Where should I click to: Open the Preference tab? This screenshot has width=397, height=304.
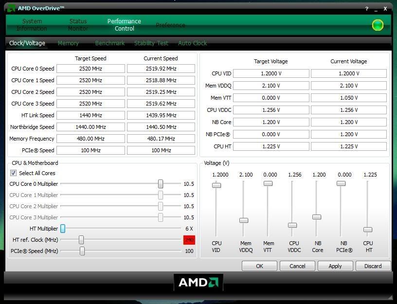tap(170, 25)
